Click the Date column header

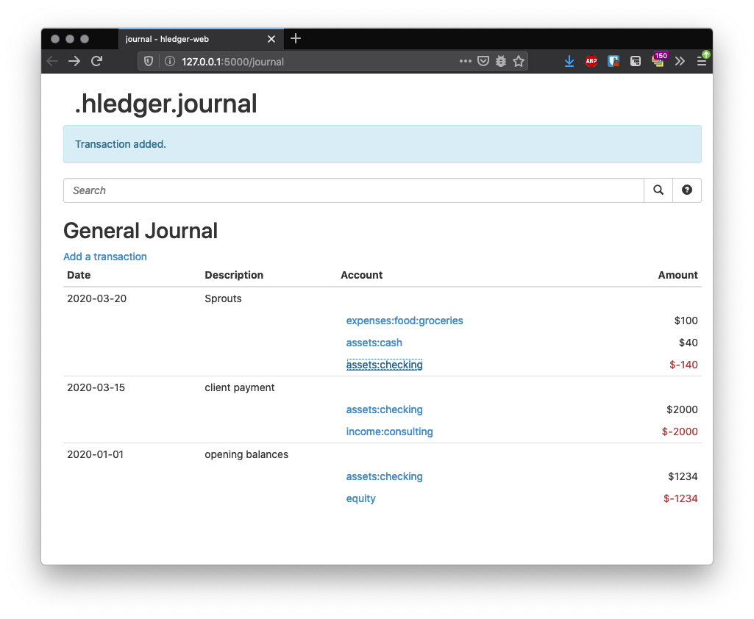(x=79, y=275)
